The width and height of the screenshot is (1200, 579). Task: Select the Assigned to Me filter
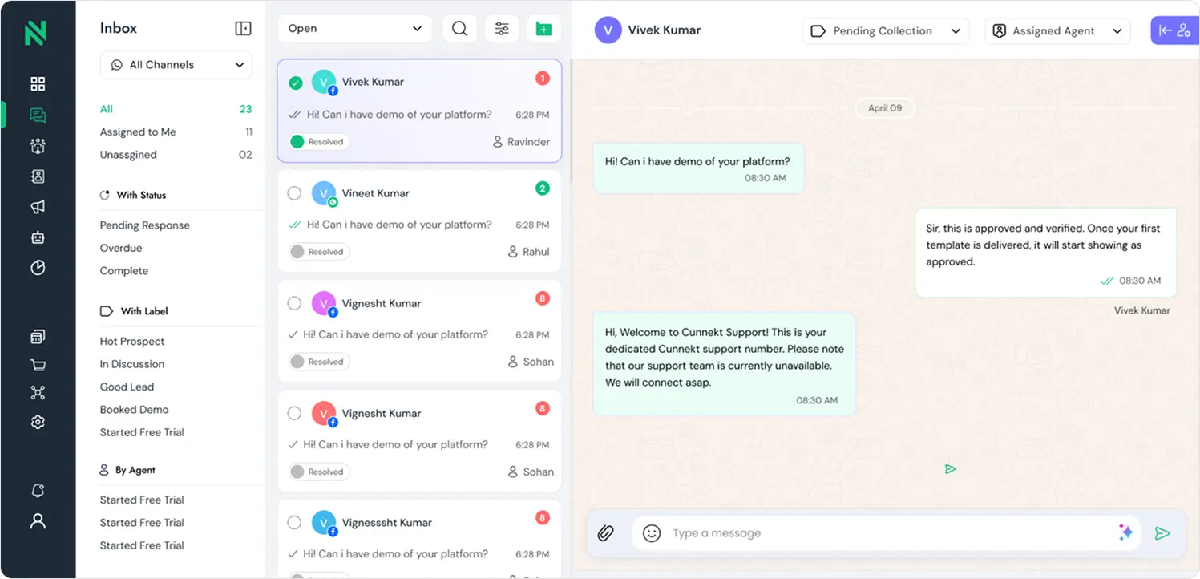[x=136, y=132]
